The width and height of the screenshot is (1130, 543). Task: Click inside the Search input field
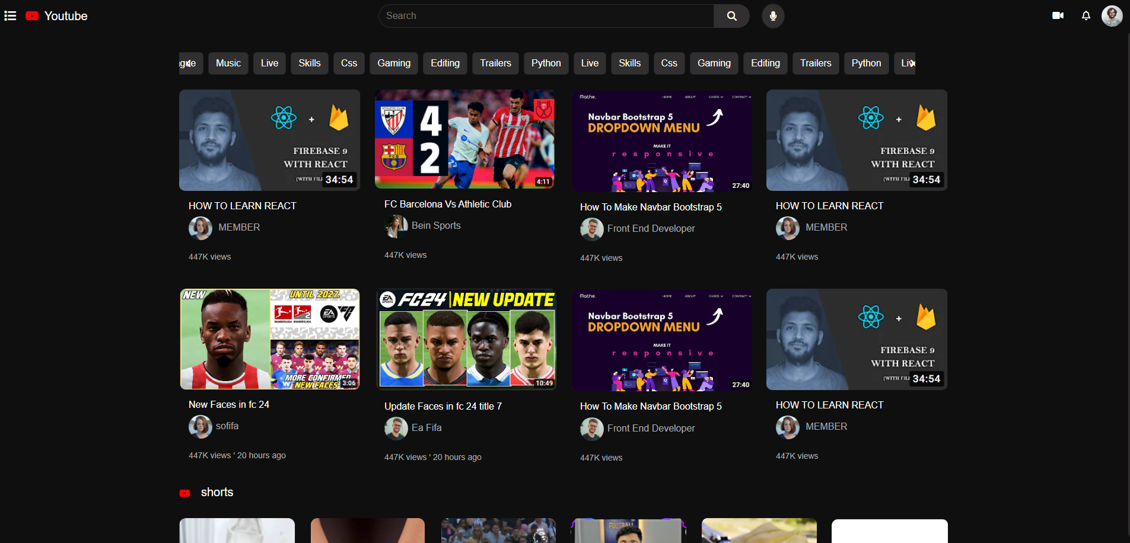pyautogui.click(x=546, y=16)
